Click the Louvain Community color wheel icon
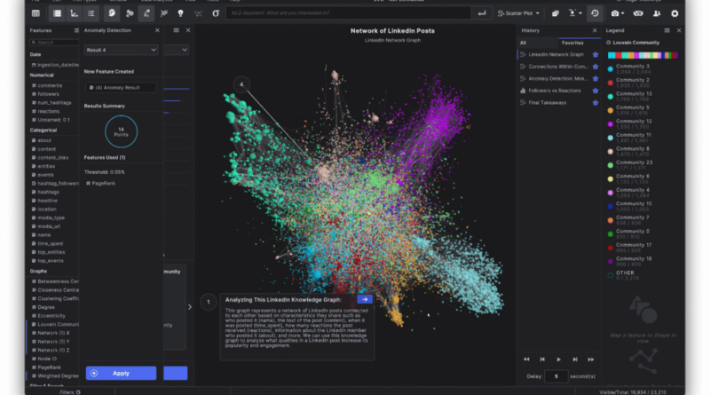The height and width of the screenshot is (395, 710). (609, 43)
